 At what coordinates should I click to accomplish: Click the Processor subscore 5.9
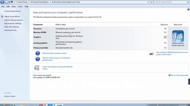point(165,29)
